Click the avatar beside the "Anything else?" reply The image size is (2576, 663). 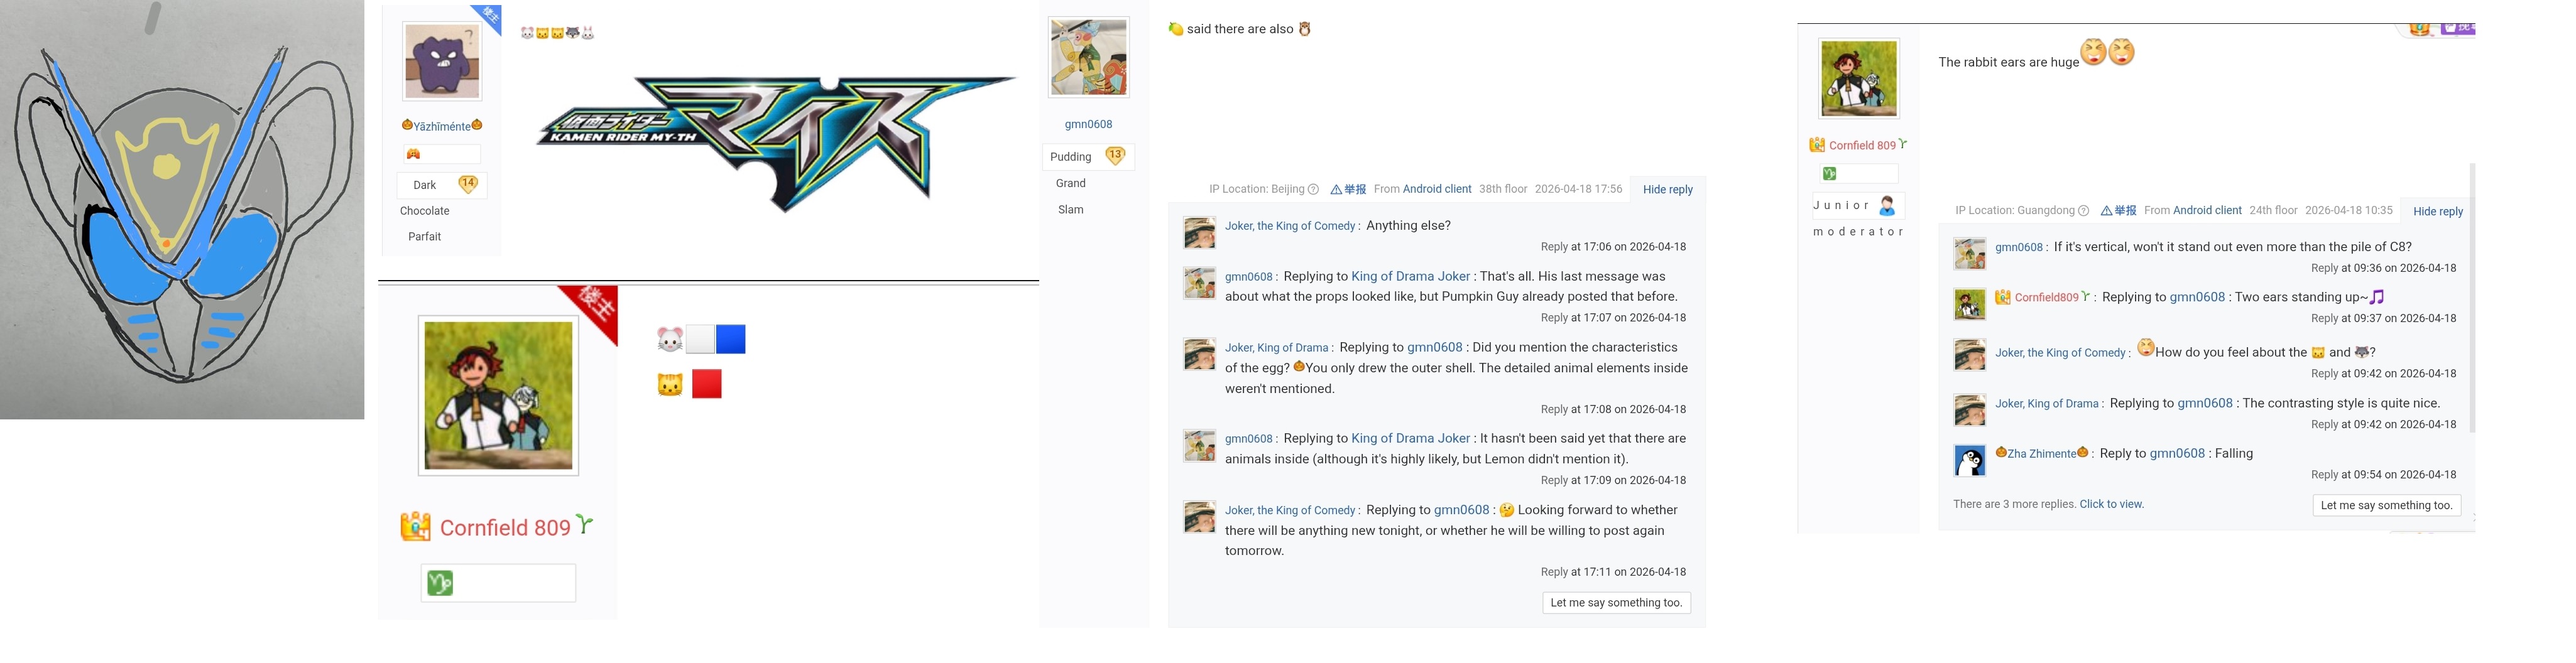[x=1200, y=233]
